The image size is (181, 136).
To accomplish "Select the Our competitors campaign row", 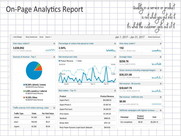I will pos(141,122).
